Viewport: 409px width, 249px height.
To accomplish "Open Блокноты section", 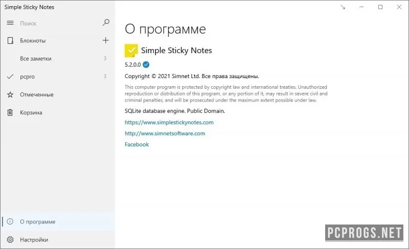I will [x=33, y=41].
